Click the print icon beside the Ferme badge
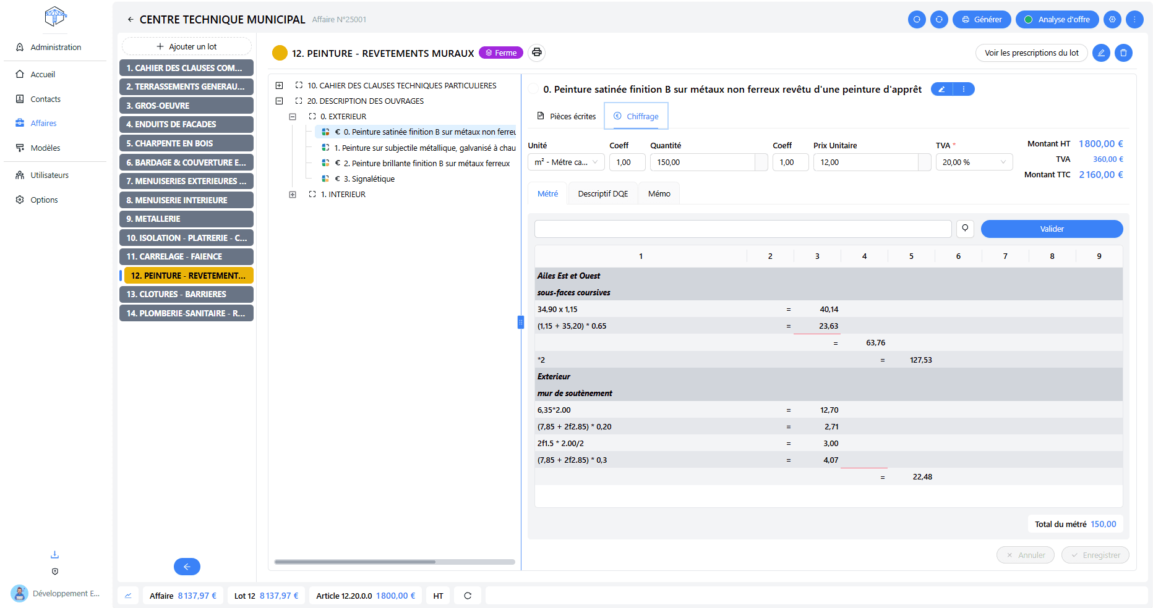 537,53
